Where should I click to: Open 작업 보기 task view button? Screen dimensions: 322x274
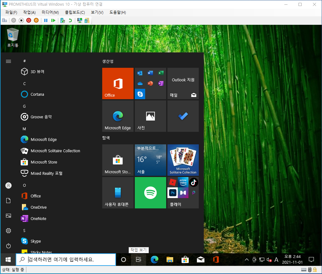[139, 260]
